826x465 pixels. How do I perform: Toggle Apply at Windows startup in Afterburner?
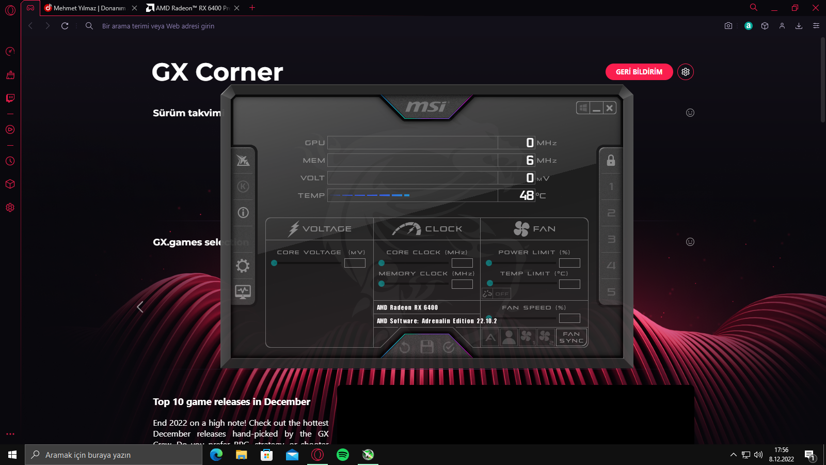coord(583,108)
